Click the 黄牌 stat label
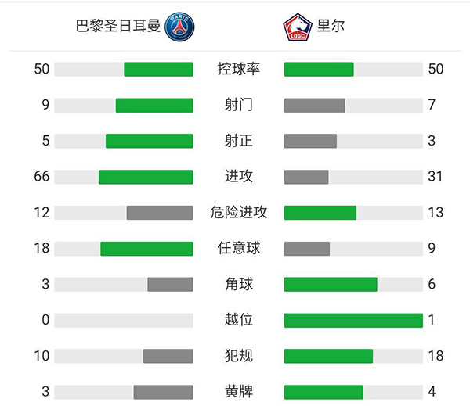 pos(238,392)
